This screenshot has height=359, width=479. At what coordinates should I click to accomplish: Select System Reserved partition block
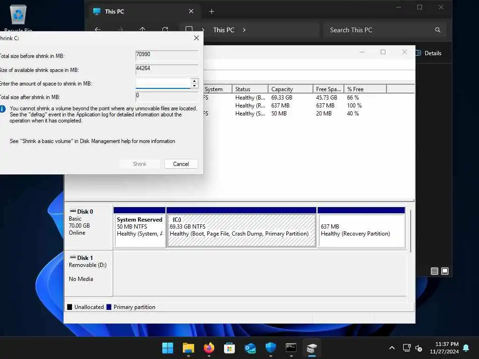tap(139, 228)
